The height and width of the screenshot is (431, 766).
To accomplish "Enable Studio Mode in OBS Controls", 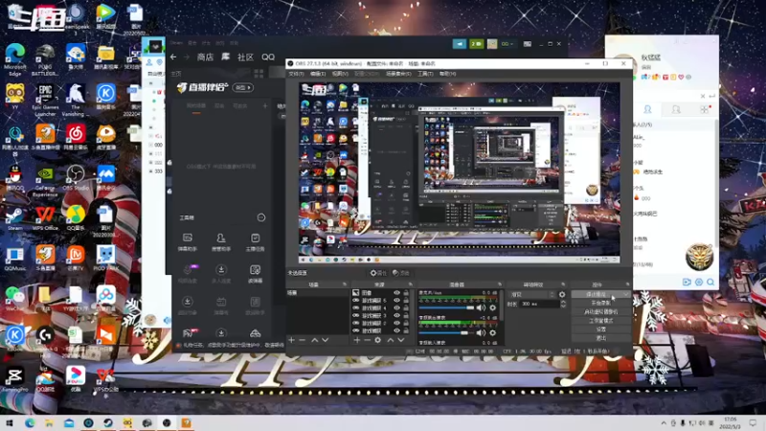I will (x=601, y=321).
